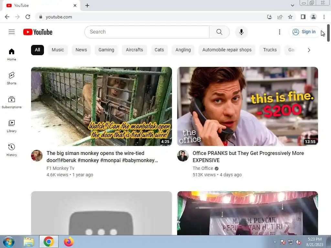331x248 pixels.
Task: Click the Chrome taskbar icon
Action: point(48,242)
